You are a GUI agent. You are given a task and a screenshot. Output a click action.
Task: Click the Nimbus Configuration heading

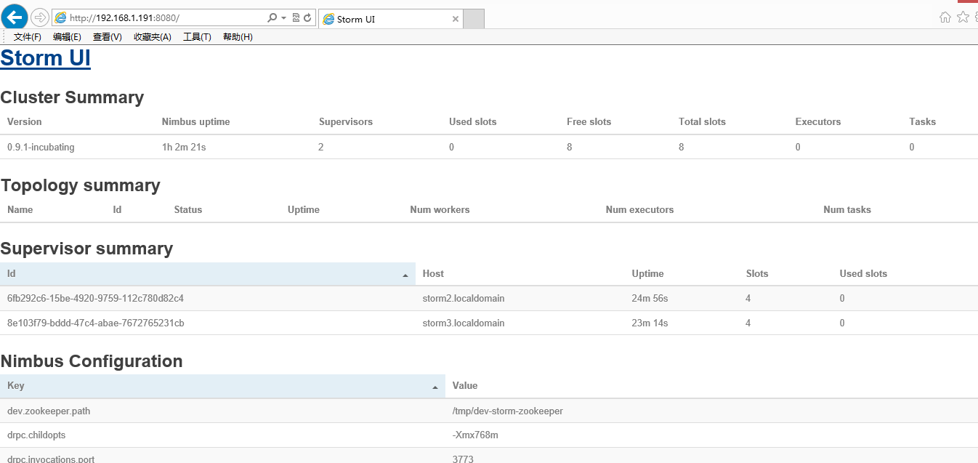pyautogui.click(x=92, y=361)
